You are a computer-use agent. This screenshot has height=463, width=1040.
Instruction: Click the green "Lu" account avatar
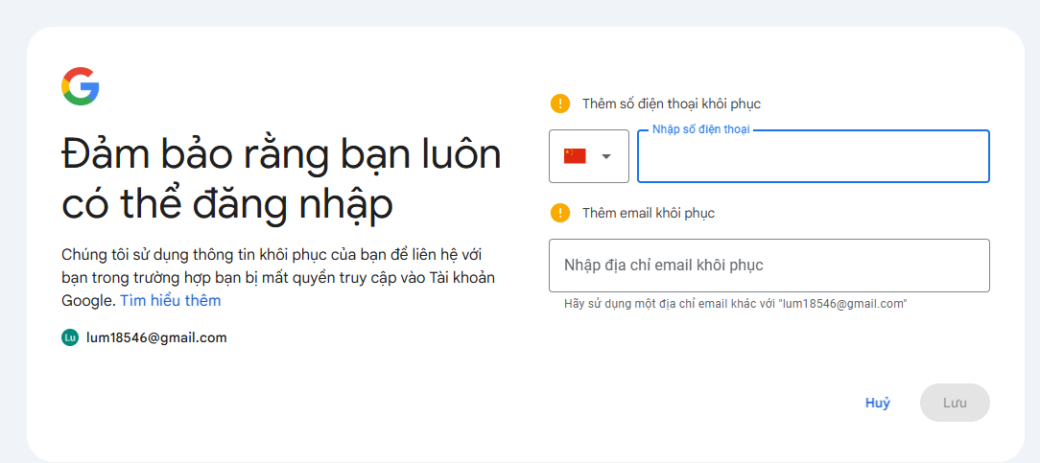click(69, 337)
